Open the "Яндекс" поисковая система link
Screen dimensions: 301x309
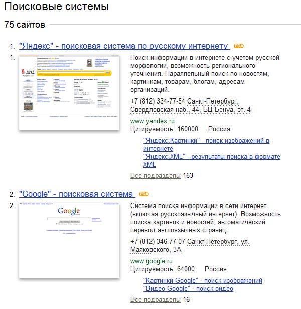(x=124, y=46)
